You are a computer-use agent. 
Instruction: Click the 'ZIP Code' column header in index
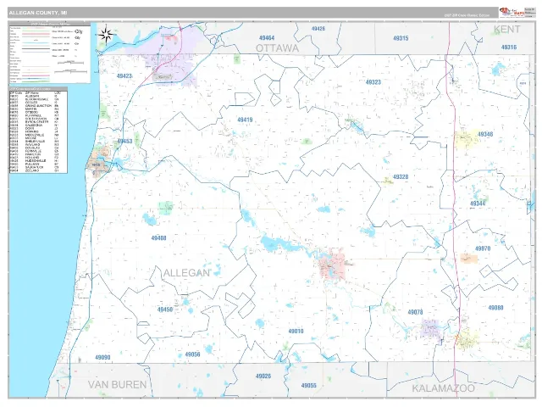16,93
